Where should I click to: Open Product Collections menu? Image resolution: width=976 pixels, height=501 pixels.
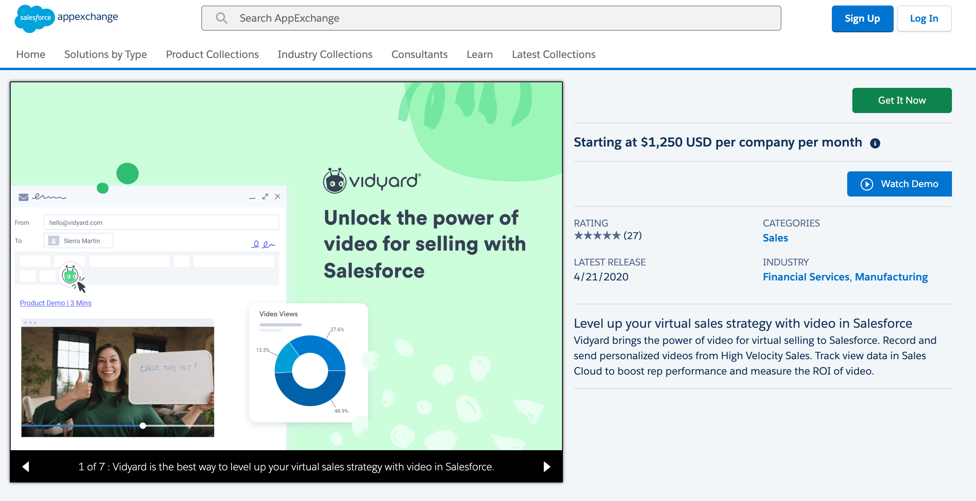(212, 54)
